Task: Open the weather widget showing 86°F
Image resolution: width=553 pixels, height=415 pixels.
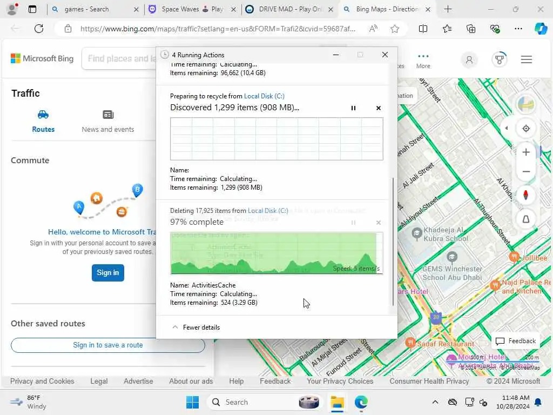Action: (x=28, y=402)
